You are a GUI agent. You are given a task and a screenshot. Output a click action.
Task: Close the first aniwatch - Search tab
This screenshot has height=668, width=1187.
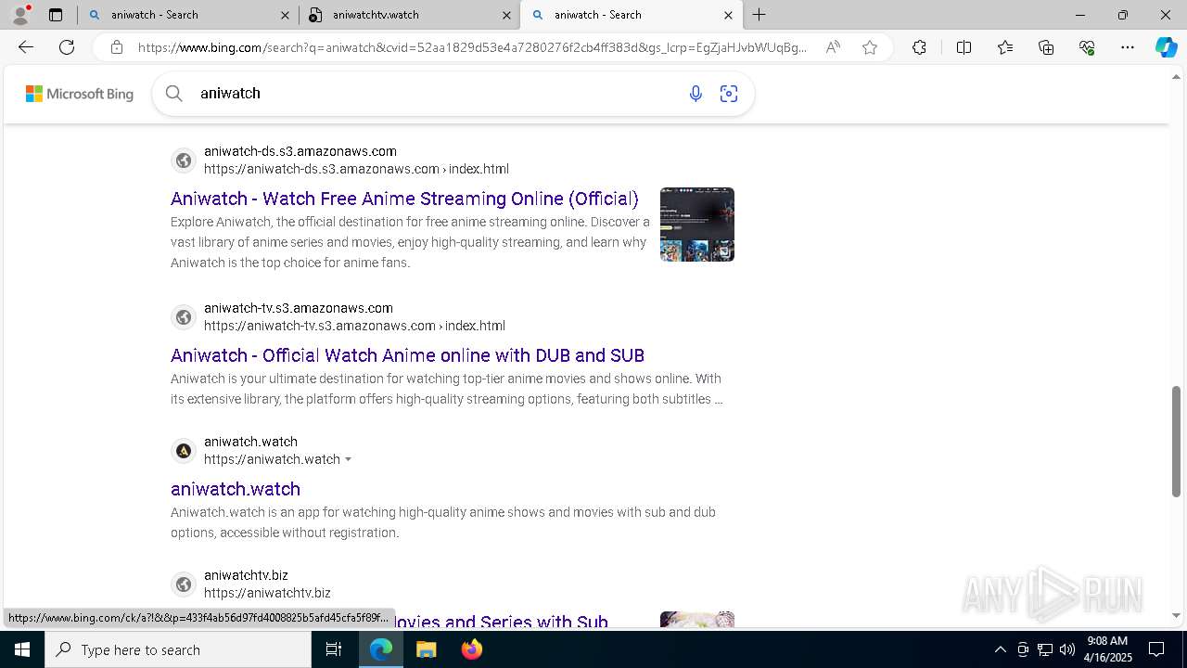coord(285,15)
